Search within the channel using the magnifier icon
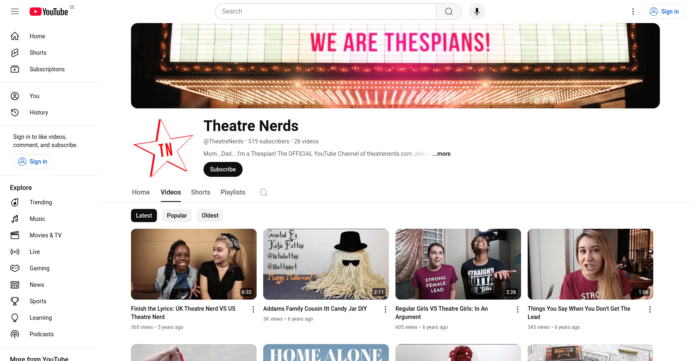 pyautogui.click(x=264, y=192)
